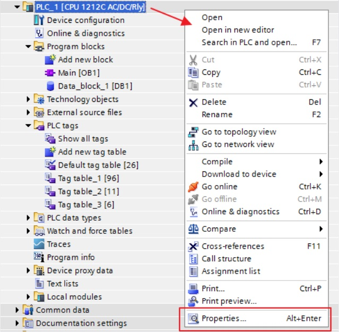Viewport: 339px width, 332px height.
Task: Select the PLC_1 [CPU 1212C AC/DC/Rly] node
Action: pos(90,7)
